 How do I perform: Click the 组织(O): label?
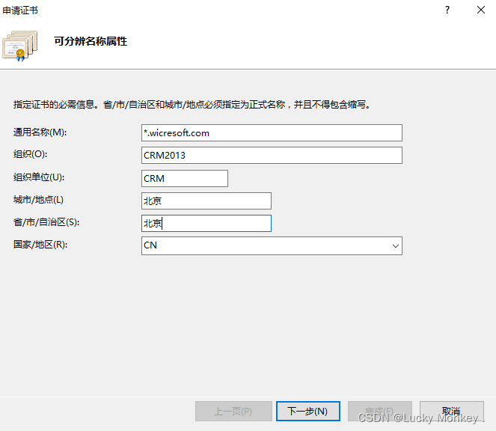(30, 154)
